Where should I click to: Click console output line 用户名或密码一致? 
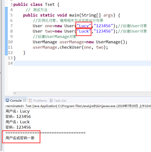[20, 138]
